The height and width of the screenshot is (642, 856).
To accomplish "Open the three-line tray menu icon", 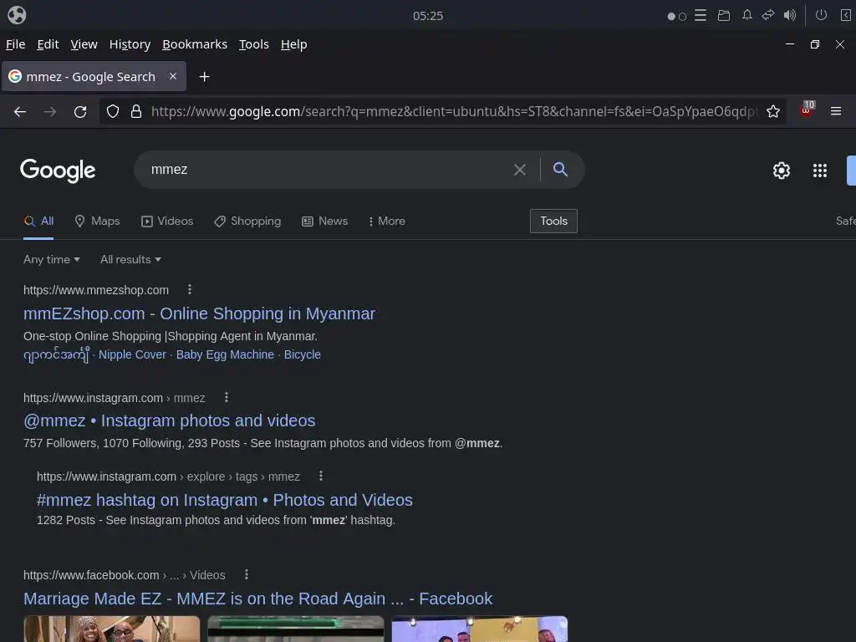I will [701, 15].
